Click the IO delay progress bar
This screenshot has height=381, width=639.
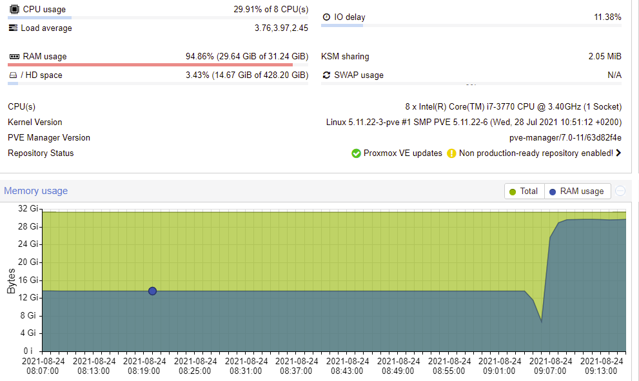click(x=471, y=25)
